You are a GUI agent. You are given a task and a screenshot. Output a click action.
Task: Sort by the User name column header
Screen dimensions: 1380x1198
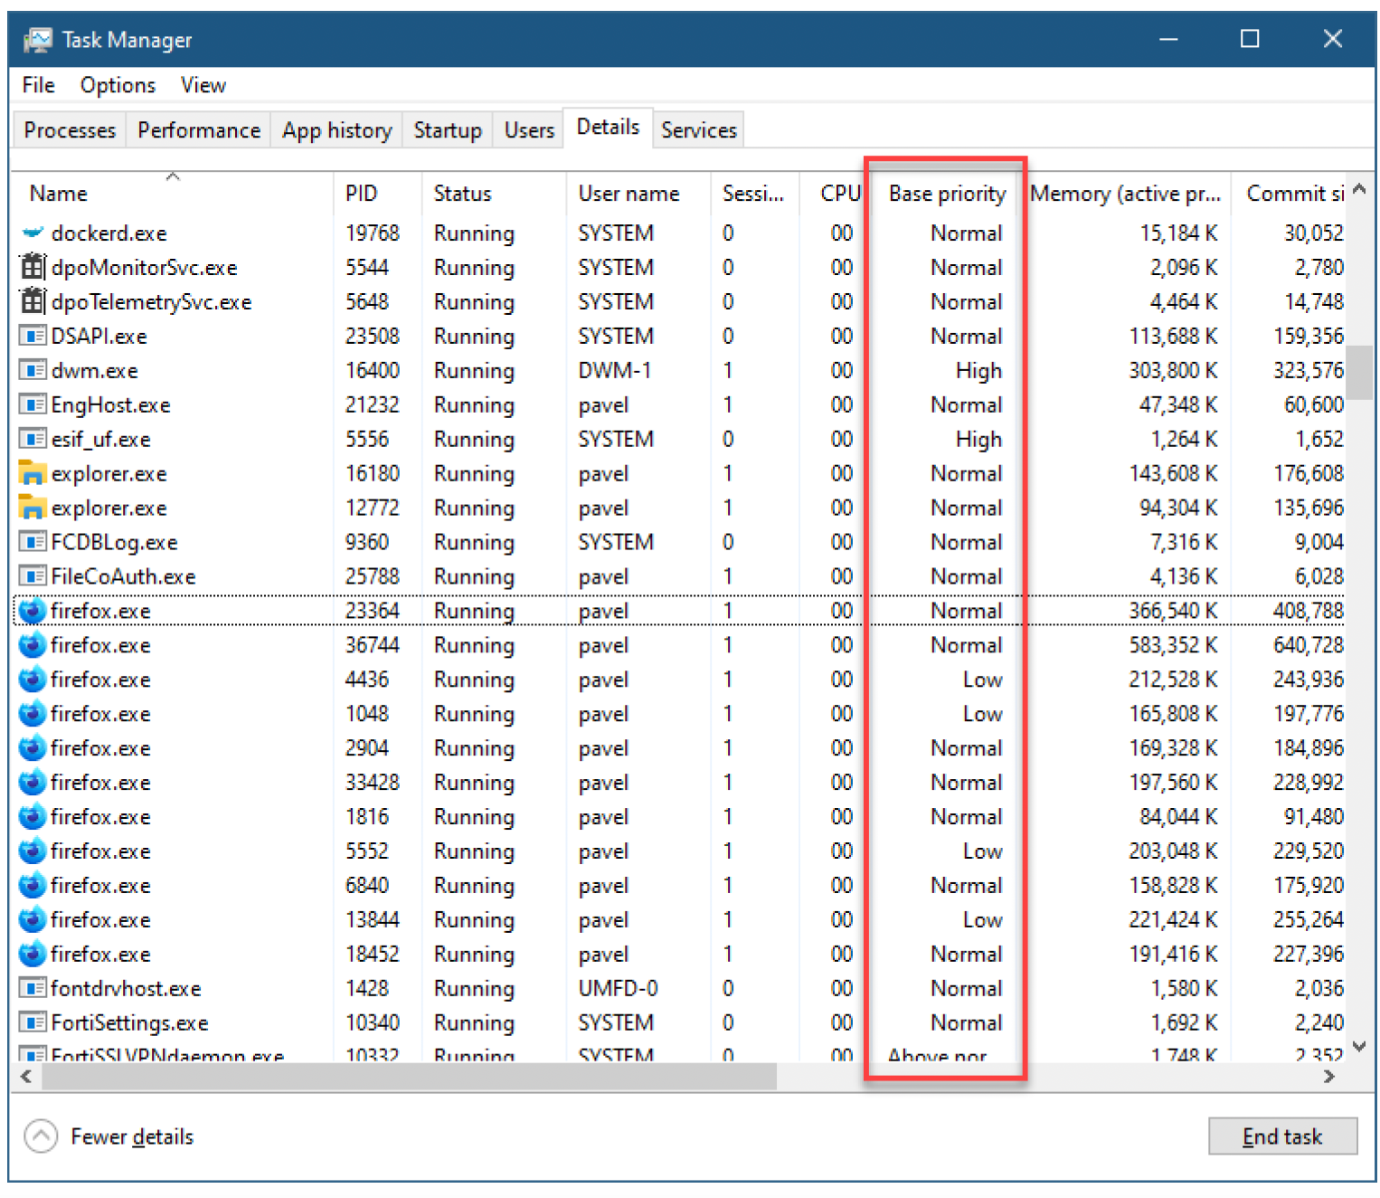638,193
